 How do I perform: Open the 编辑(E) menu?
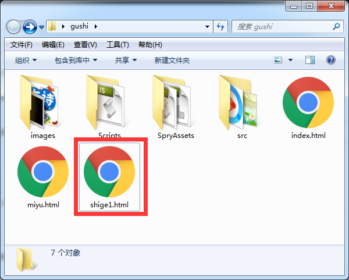coord(53,45)
